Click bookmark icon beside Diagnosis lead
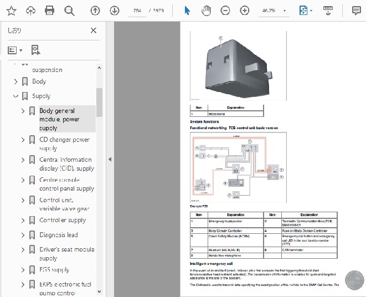 coord(32,235)
